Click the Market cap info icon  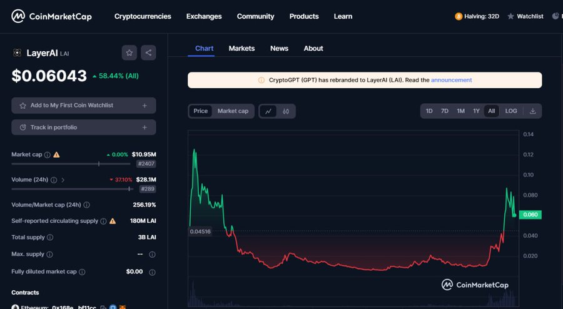point(48,154)
